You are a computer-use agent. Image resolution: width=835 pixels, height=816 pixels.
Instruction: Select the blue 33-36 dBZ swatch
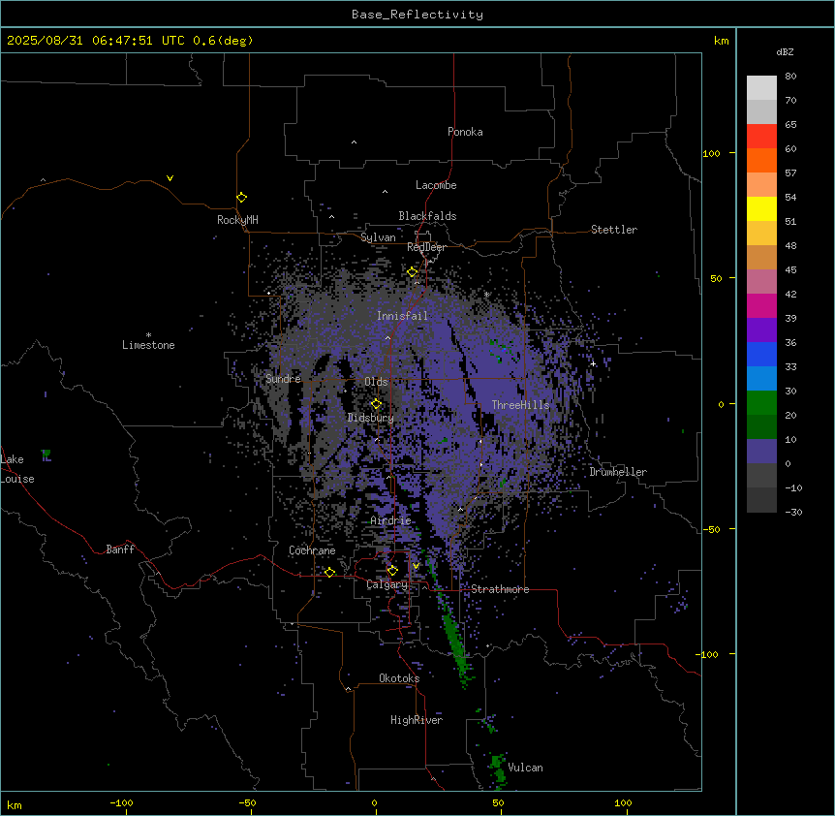[x=761, y=354]
